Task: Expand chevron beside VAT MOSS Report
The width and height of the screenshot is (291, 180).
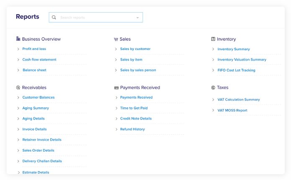Action: coord(213,110)
